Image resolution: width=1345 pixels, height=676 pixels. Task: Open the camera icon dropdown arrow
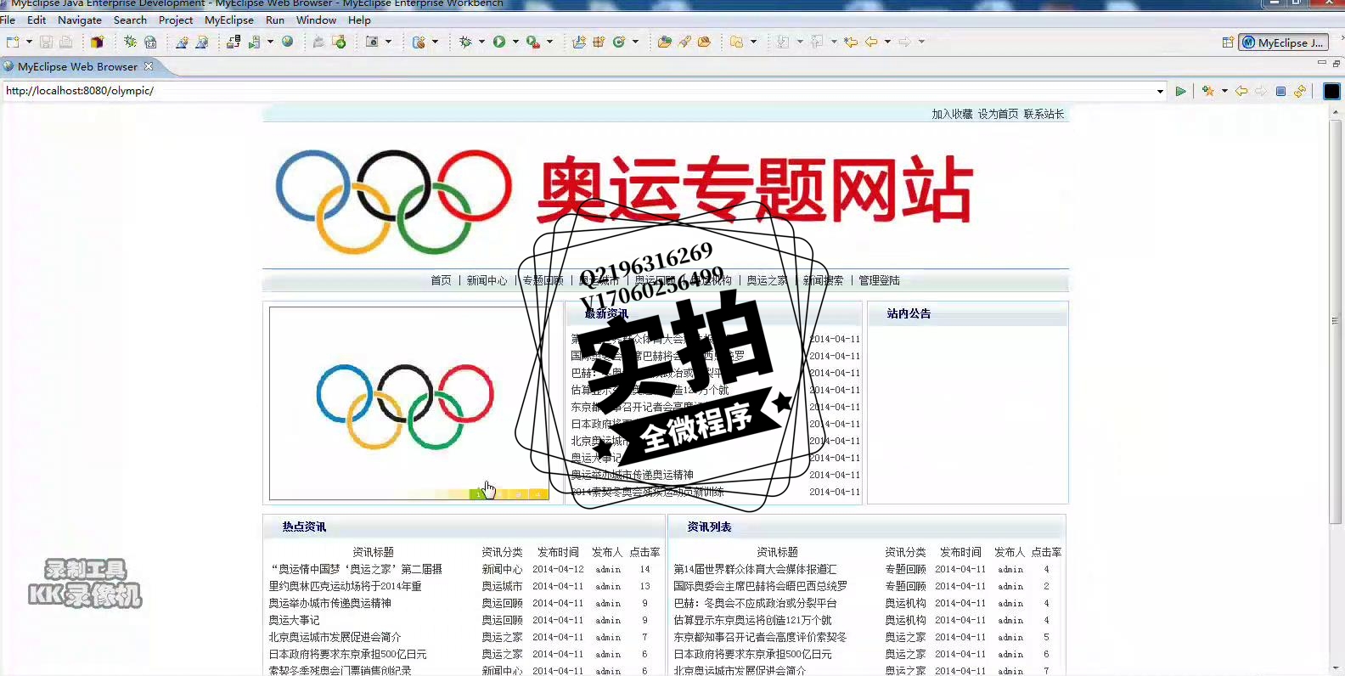(389, 42)
